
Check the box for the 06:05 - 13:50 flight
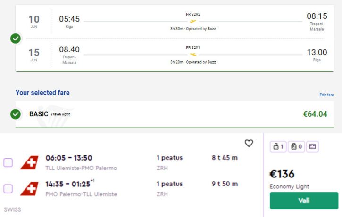(8, 162)
